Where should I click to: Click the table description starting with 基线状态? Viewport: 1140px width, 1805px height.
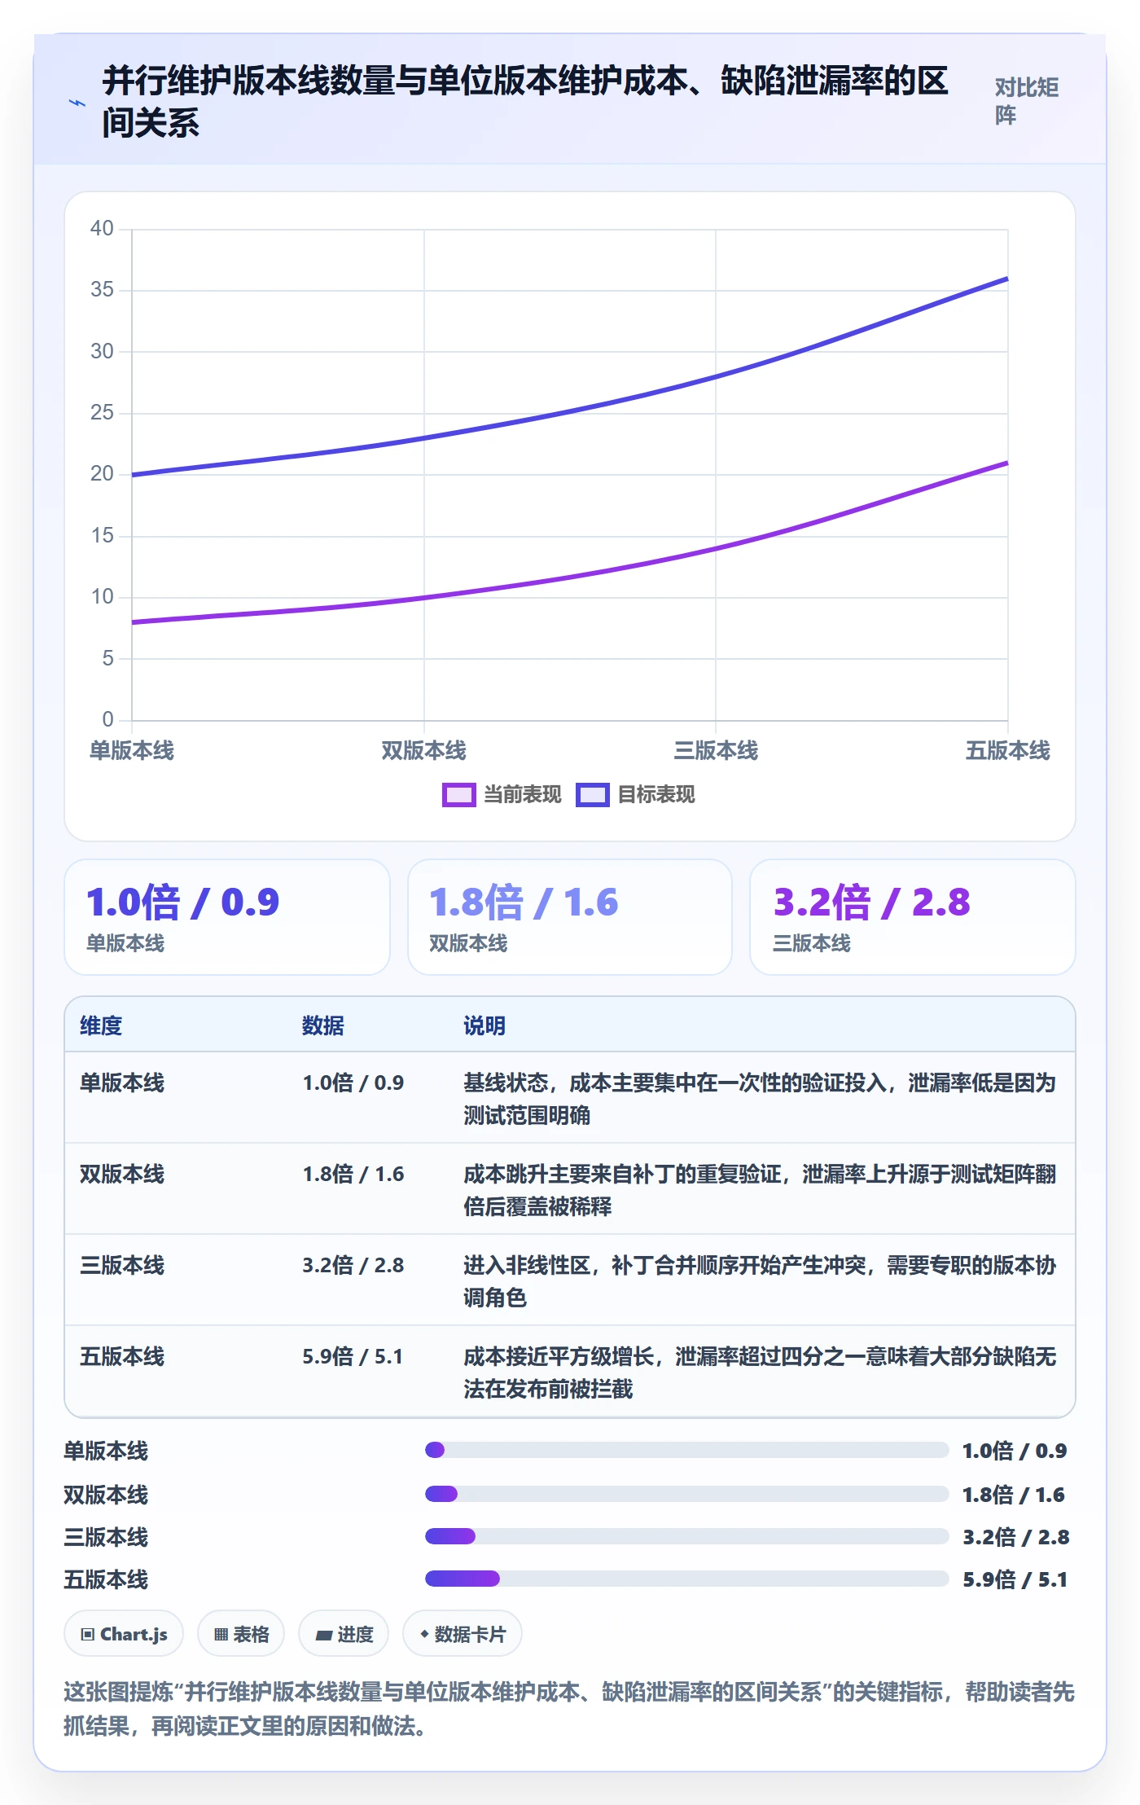[x=760, y=1099]
